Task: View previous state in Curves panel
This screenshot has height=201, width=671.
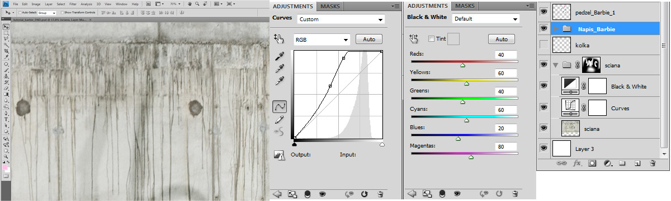Action: coord(349,194)
